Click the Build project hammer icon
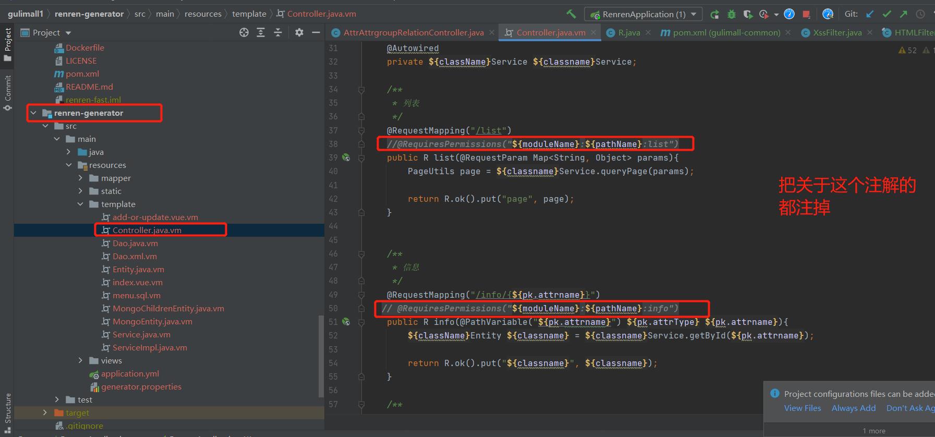935x437 pixels. tap(572, 14)
